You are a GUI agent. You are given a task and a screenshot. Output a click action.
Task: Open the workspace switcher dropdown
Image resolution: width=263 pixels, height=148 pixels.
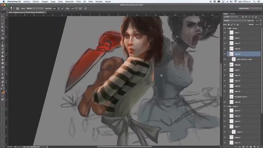point(249,8)
